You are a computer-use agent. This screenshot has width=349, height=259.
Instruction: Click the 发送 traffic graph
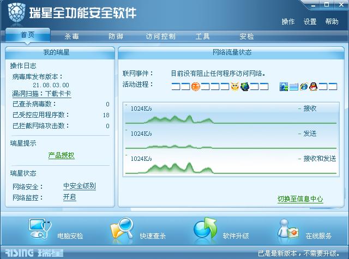231,139
